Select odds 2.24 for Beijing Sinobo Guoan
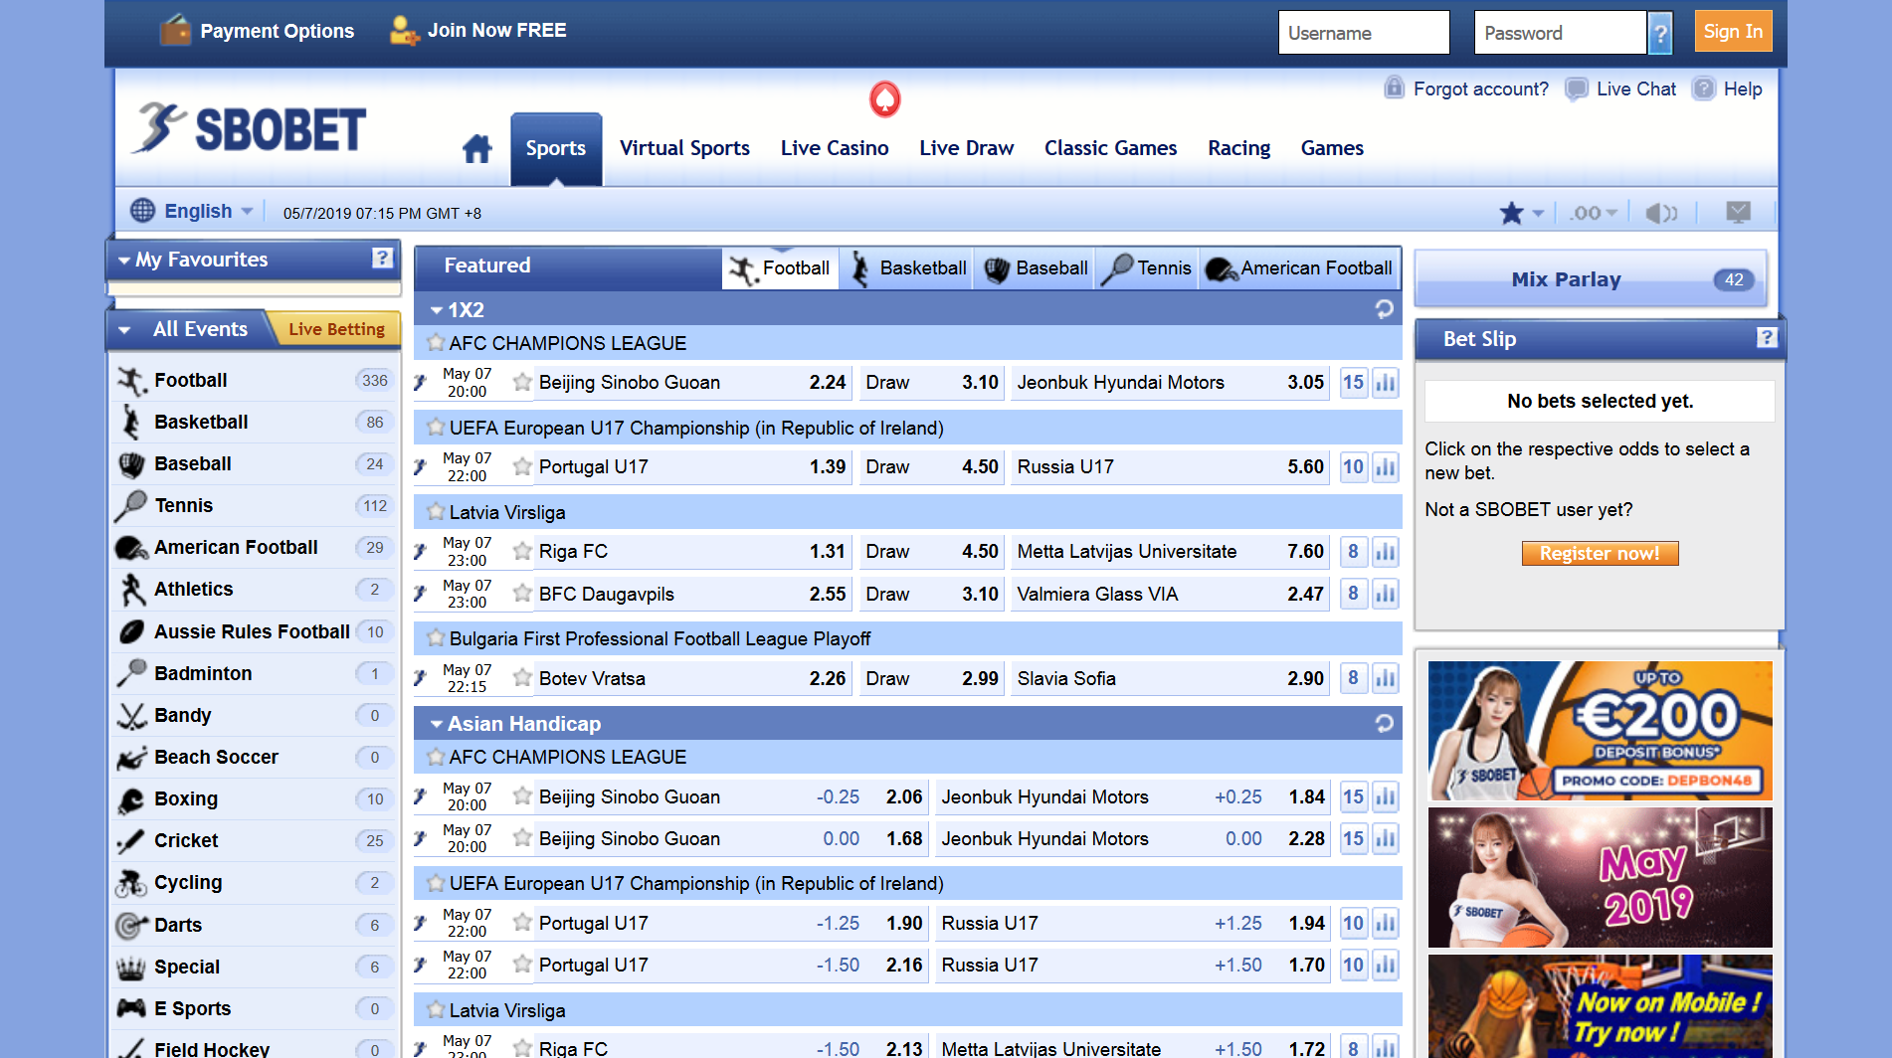This screenshot has width=1892, height=1058. pos(827,383)
